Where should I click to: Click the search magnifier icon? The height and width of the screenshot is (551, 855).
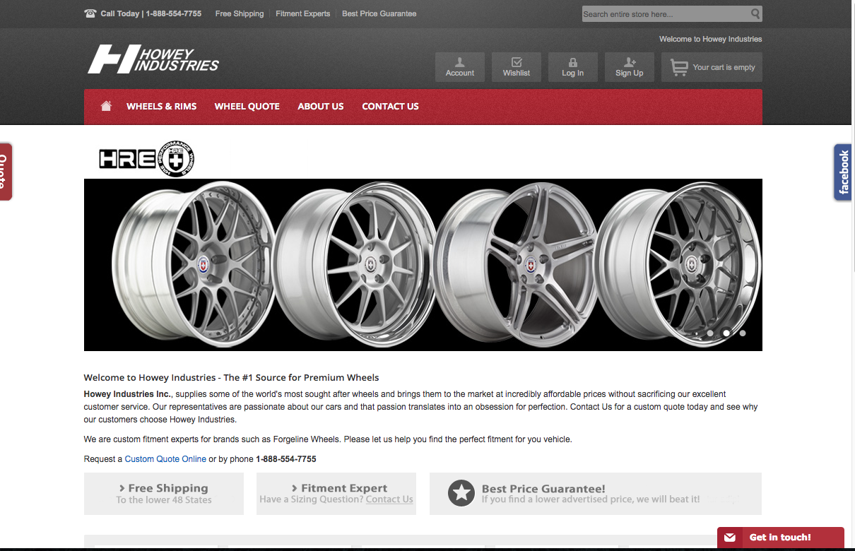(755, 13)
